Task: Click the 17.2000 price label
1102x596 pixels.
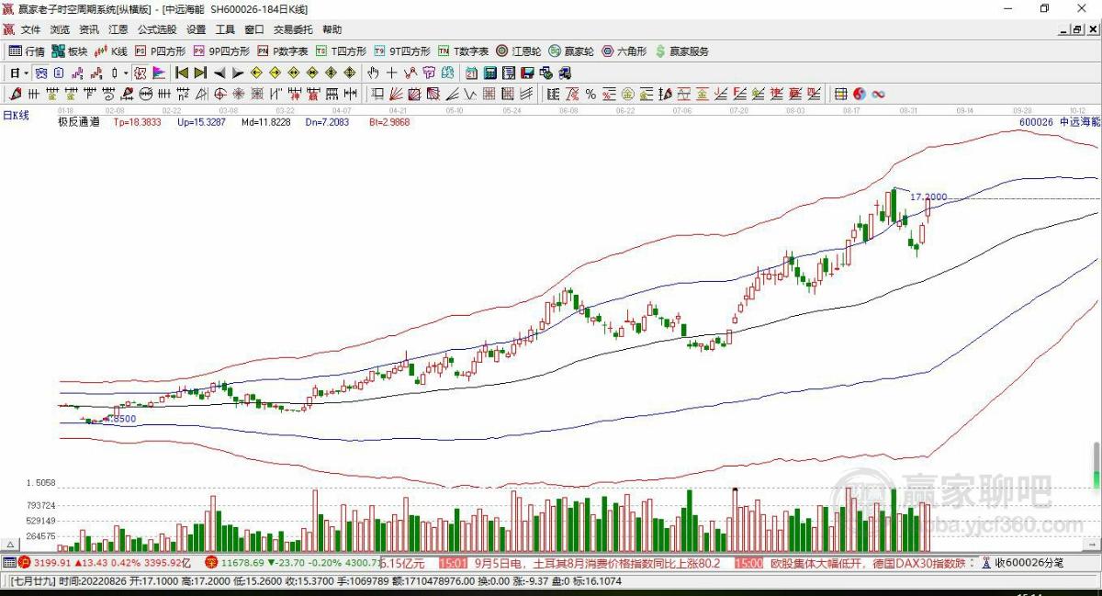Action: point(928,197)
